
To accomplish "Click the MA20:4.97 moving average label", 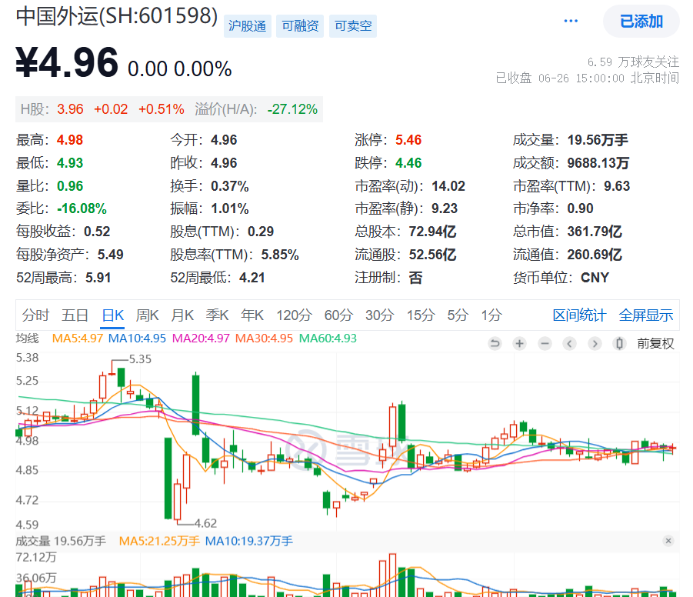I will pos(201,339).
